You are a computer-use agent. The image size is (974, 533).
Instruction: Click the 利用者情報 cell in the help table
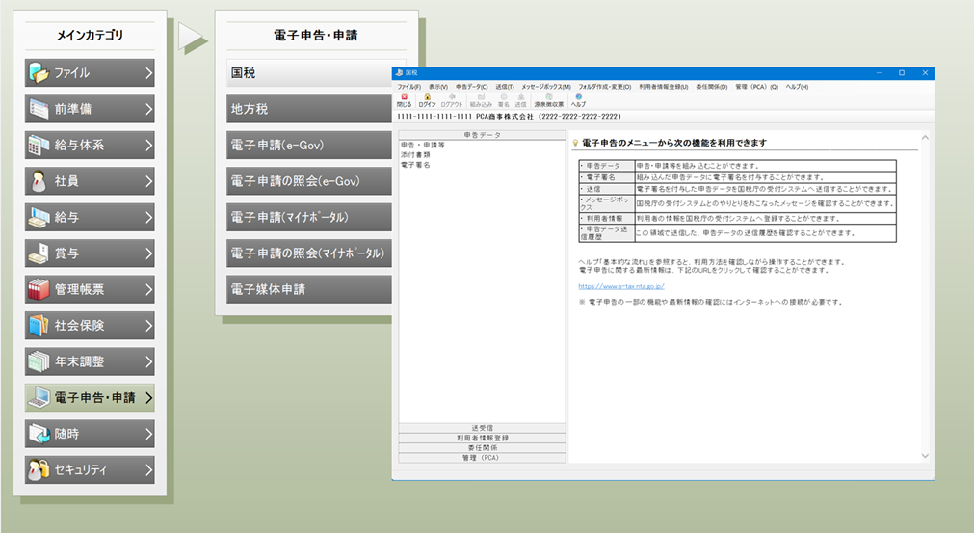606,219
